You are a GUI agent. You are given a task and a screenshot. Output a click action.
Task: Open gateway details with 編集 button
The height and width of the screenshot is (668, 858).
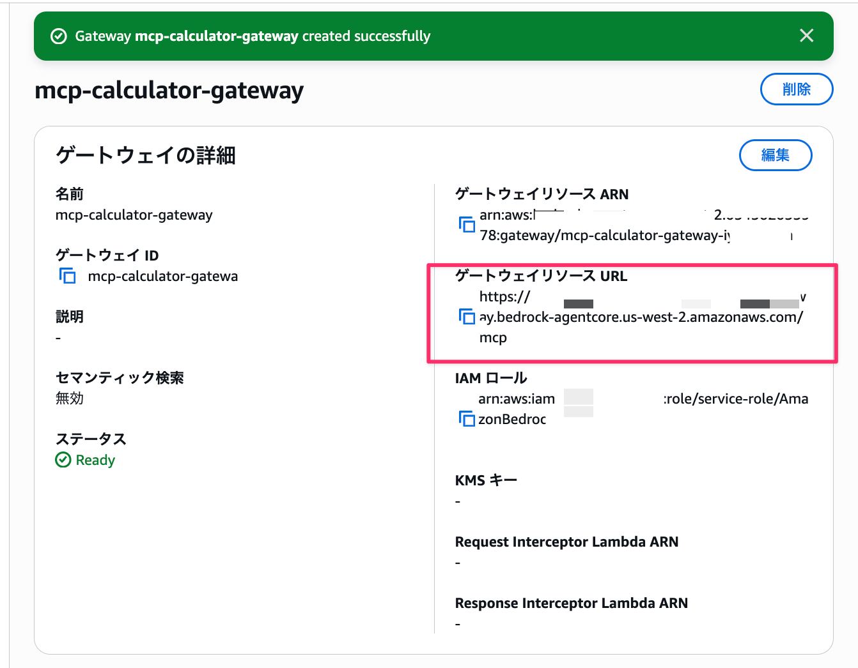[x=775, y=155]
